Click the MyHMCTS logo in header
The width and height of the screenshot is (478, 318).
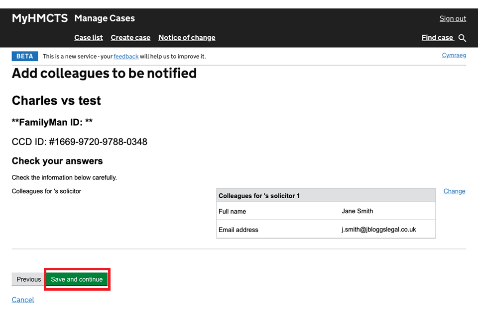click(x=39, y=18)
